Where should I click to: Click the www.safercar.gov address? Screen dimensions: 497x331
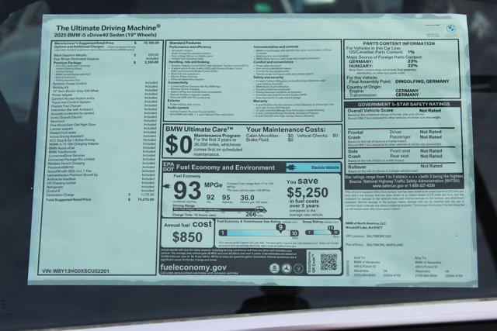pos(404,186)
